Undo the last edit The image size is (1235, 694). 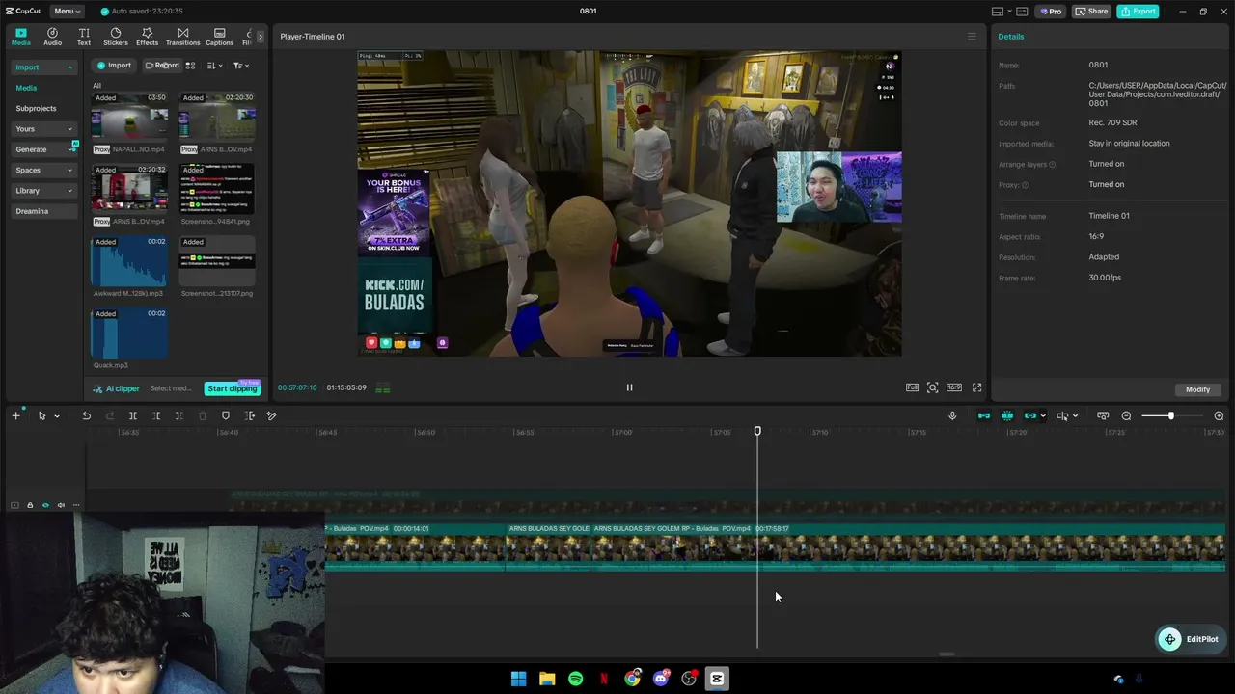[86, 415]
